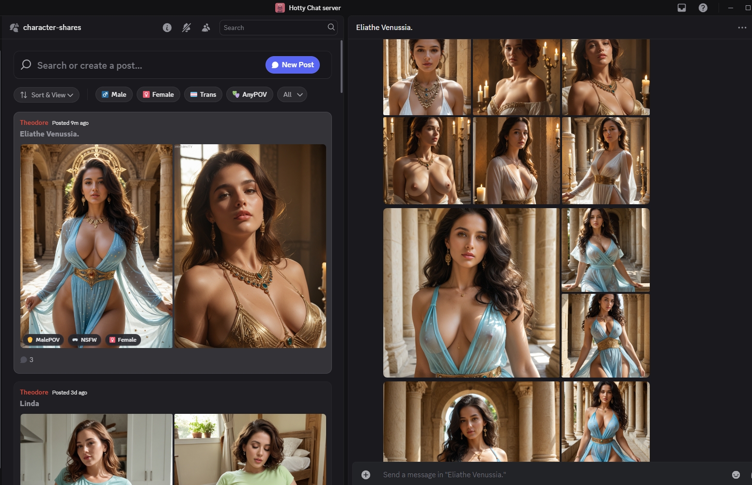Viewport: 752px width, 485px height.
Task: Click the character-shares channel name
Action: point(52,28)
